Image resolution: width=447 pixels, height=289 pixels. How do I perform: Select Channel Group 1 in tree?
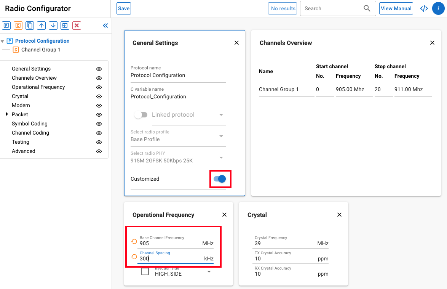coord(40,50)
